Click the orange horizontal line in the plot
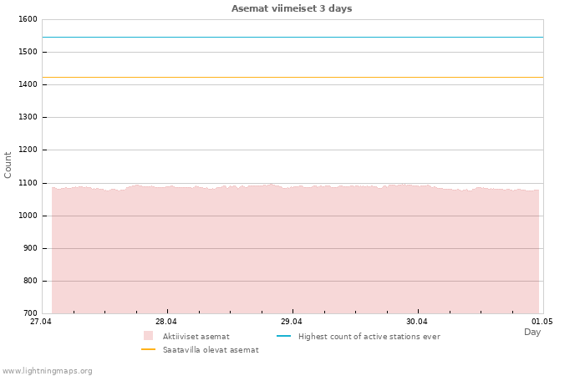 coord(292,77)
